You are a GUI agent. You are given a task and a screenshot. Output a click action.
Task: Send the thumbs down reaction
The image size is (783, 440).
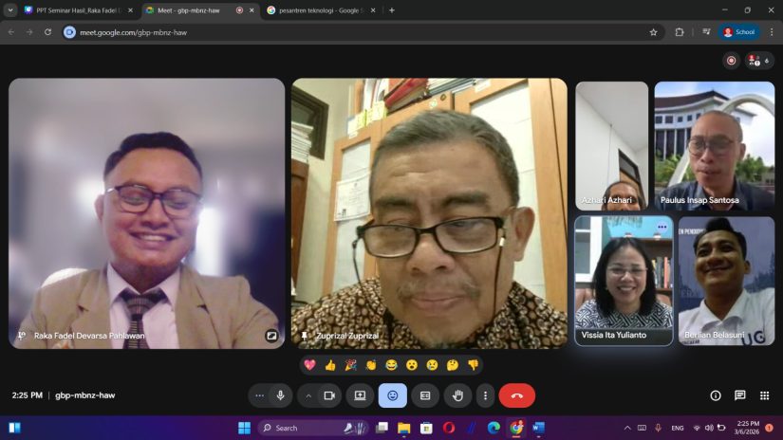point(473,365)
